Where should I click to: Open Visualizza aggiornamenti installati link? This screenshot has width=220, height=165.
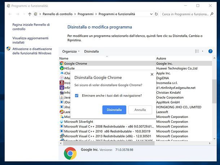coord(30,40)
